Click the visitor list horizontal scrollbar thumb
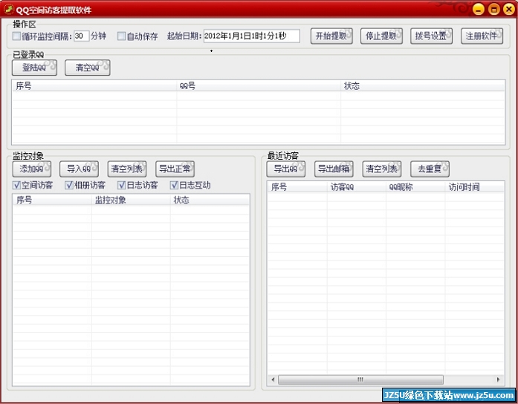 (x=360, y=379)
